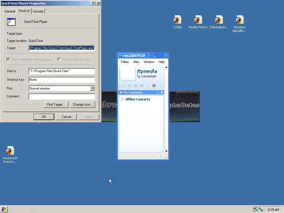Screen dimensions: 284x213
Task: Click the Trillian logo icon in title bar
Action: point(120,55)
